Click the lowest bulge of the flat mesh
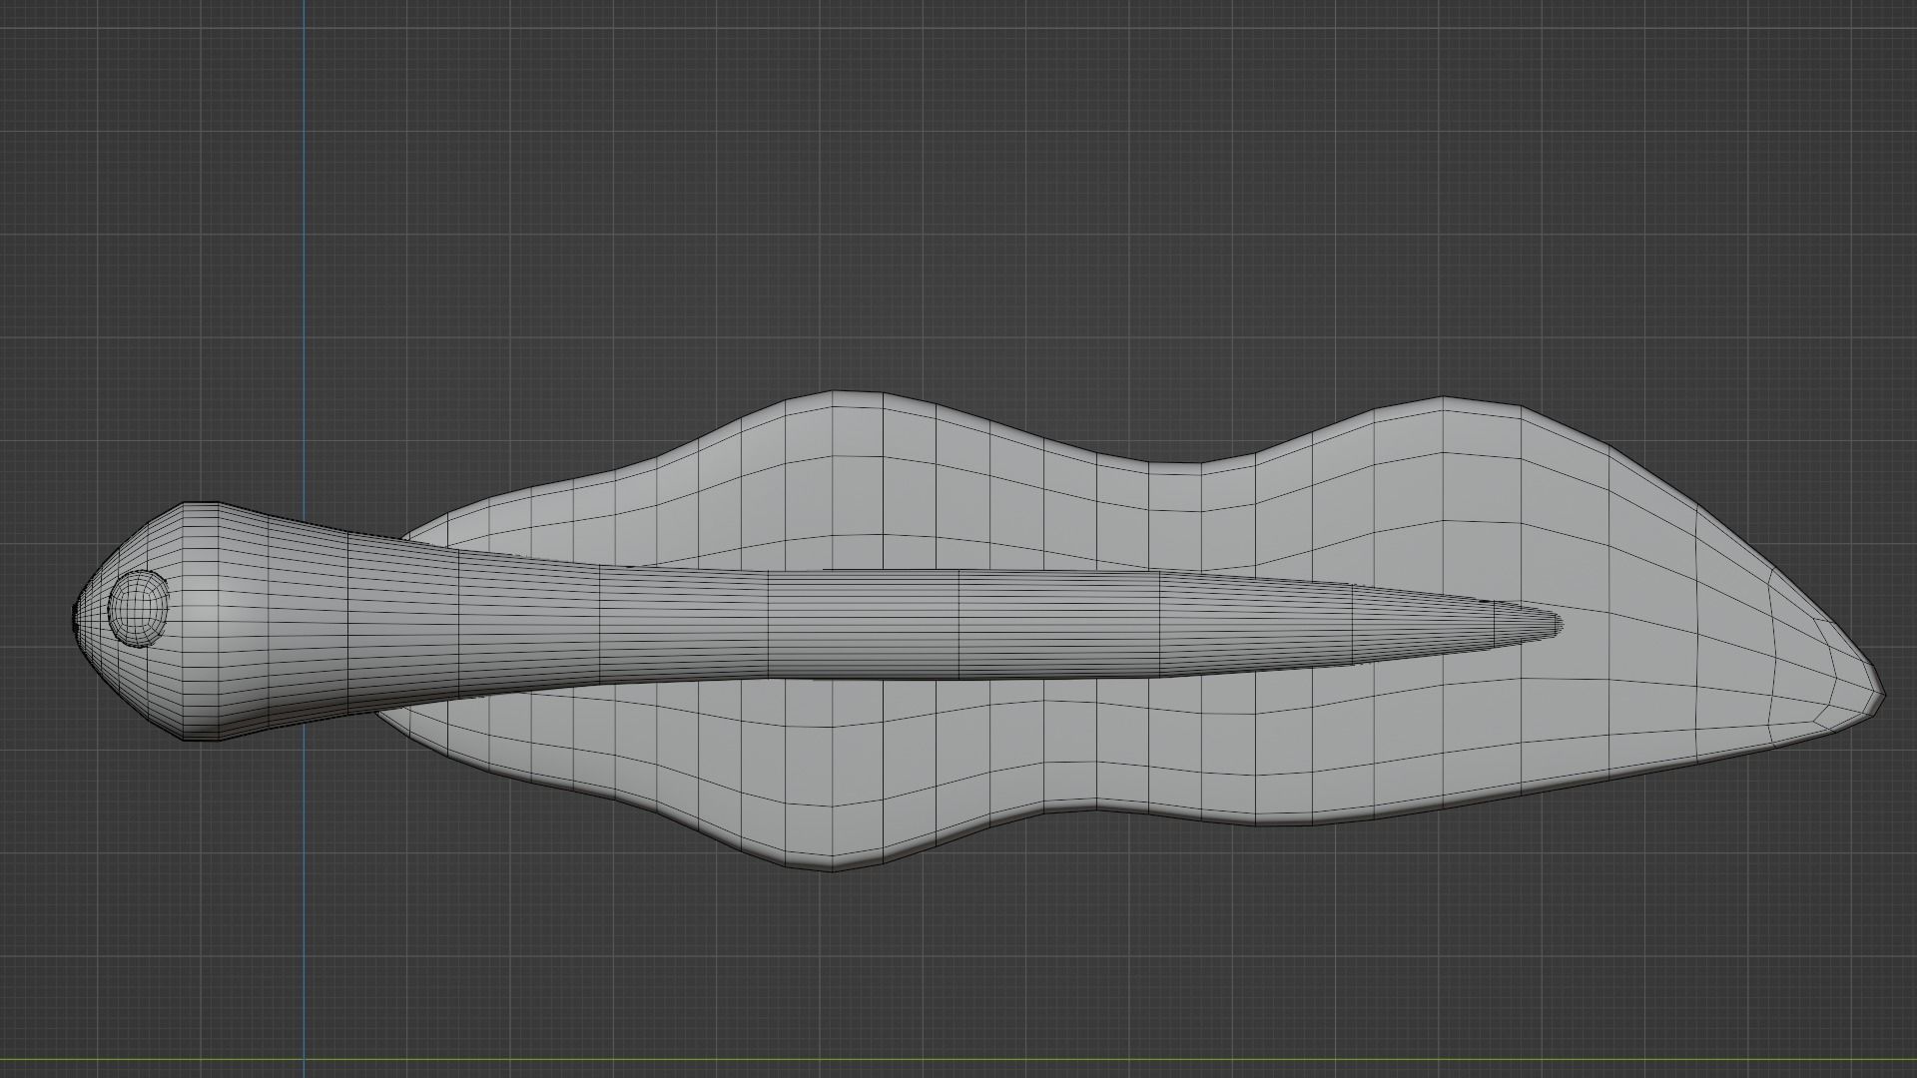This screenshot has width=1917, height=1078. (x=831, y=866)
